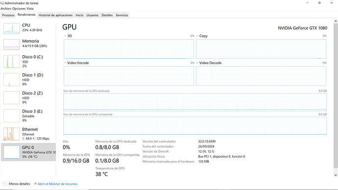This screenshot has height=190, width=338.
Task: Switch to the Usuarios tab
Action: (x=92, y=15)
